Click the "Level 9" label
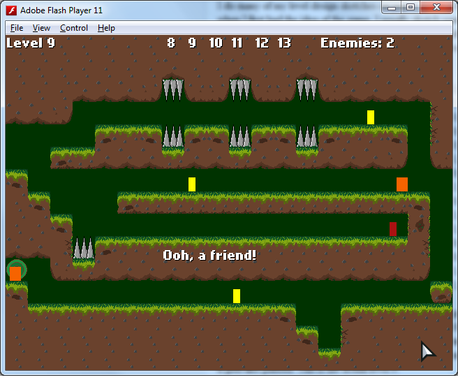Image resolution: width=458 pixels, height=380 pixels. pos(31,43)
